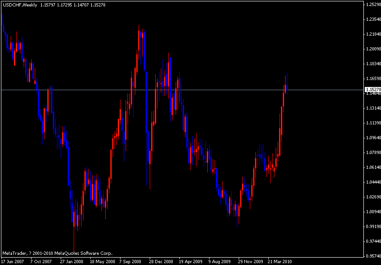Select the 7 Sep 2008 date label
The width and height of the screenshot is (381, 265).
tap(131, 261)
